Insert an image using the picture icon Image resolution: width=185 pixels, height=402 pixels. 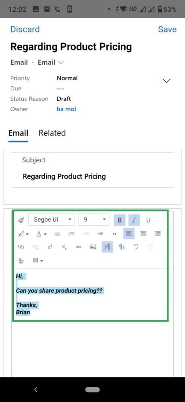[93, 247]
